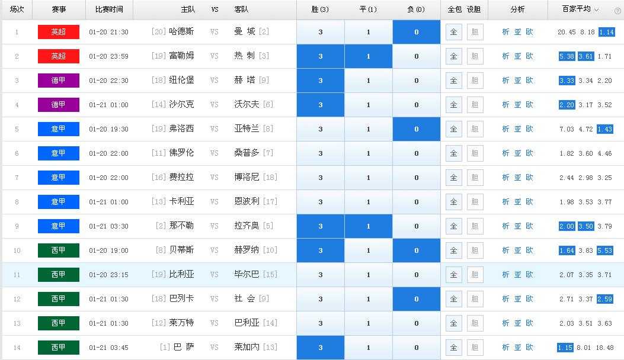This screenshot has width=624, height=360.
Task: Click match time 01-21 03:45
Action: [x=108, y=348]
